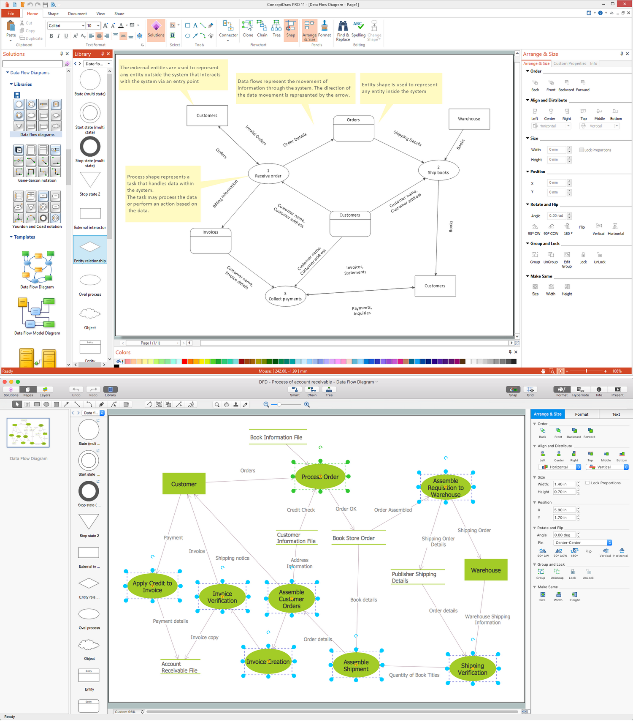Click the zoom-in magnifier in Mac toolbar
This screenshot has height=722, width=633.
click(307, 404)
